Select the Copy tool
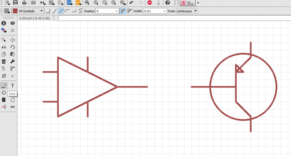Image resolution: width=291 pixels, height=156 pixels. click(x=4, y=54)
